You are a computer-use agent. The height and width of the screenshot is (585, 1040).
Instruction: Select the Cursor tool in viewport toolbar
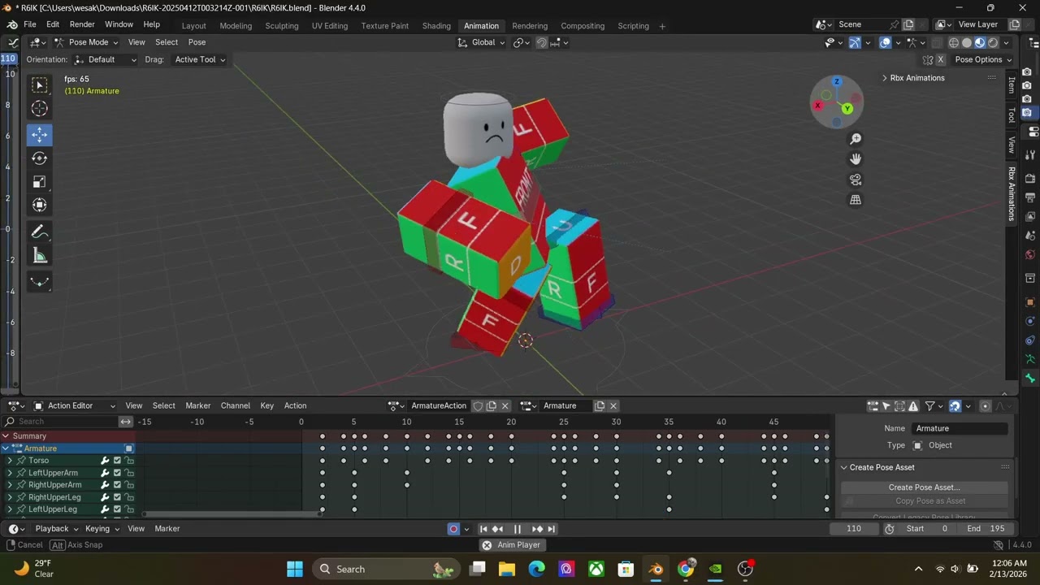tap(39, 109)
